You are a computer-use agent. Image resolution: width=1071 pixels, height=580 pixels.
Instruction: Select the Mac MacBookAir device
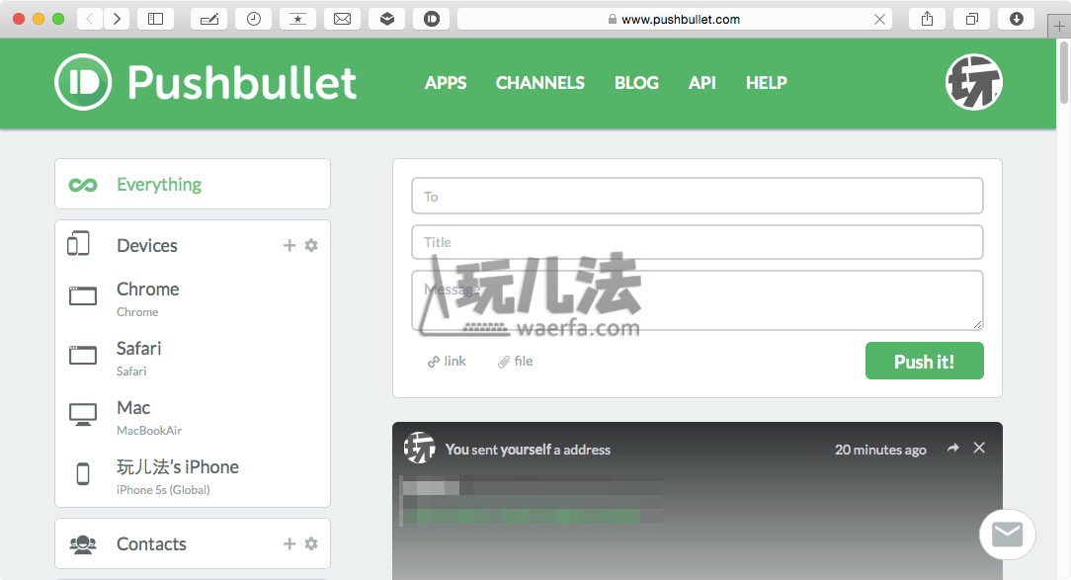click(x=193, y=417)
